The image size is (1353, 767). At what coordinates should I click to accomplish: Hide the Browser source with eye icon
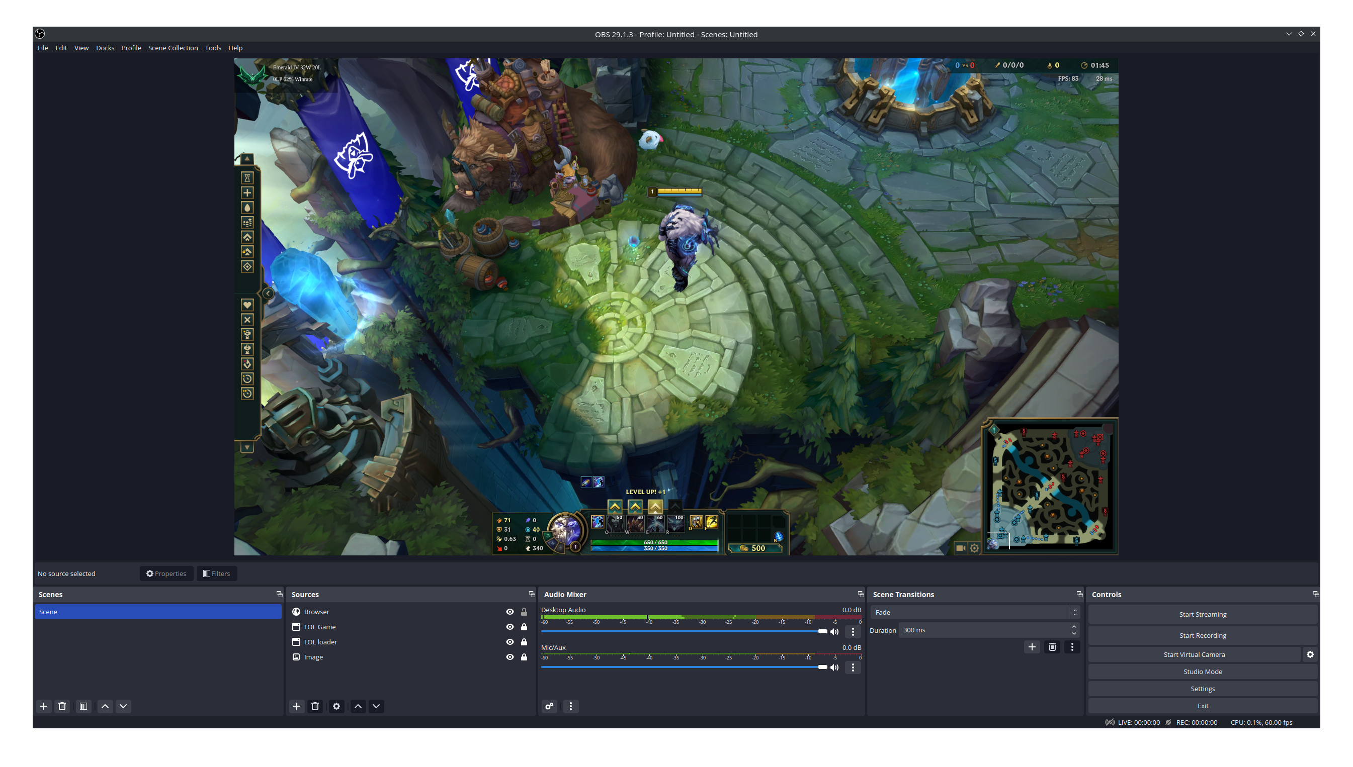[x=510, y=612]
